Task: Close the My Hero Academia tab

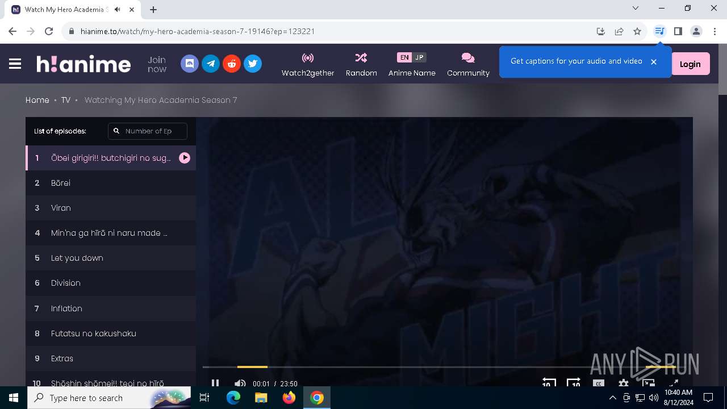Action: 132,9
